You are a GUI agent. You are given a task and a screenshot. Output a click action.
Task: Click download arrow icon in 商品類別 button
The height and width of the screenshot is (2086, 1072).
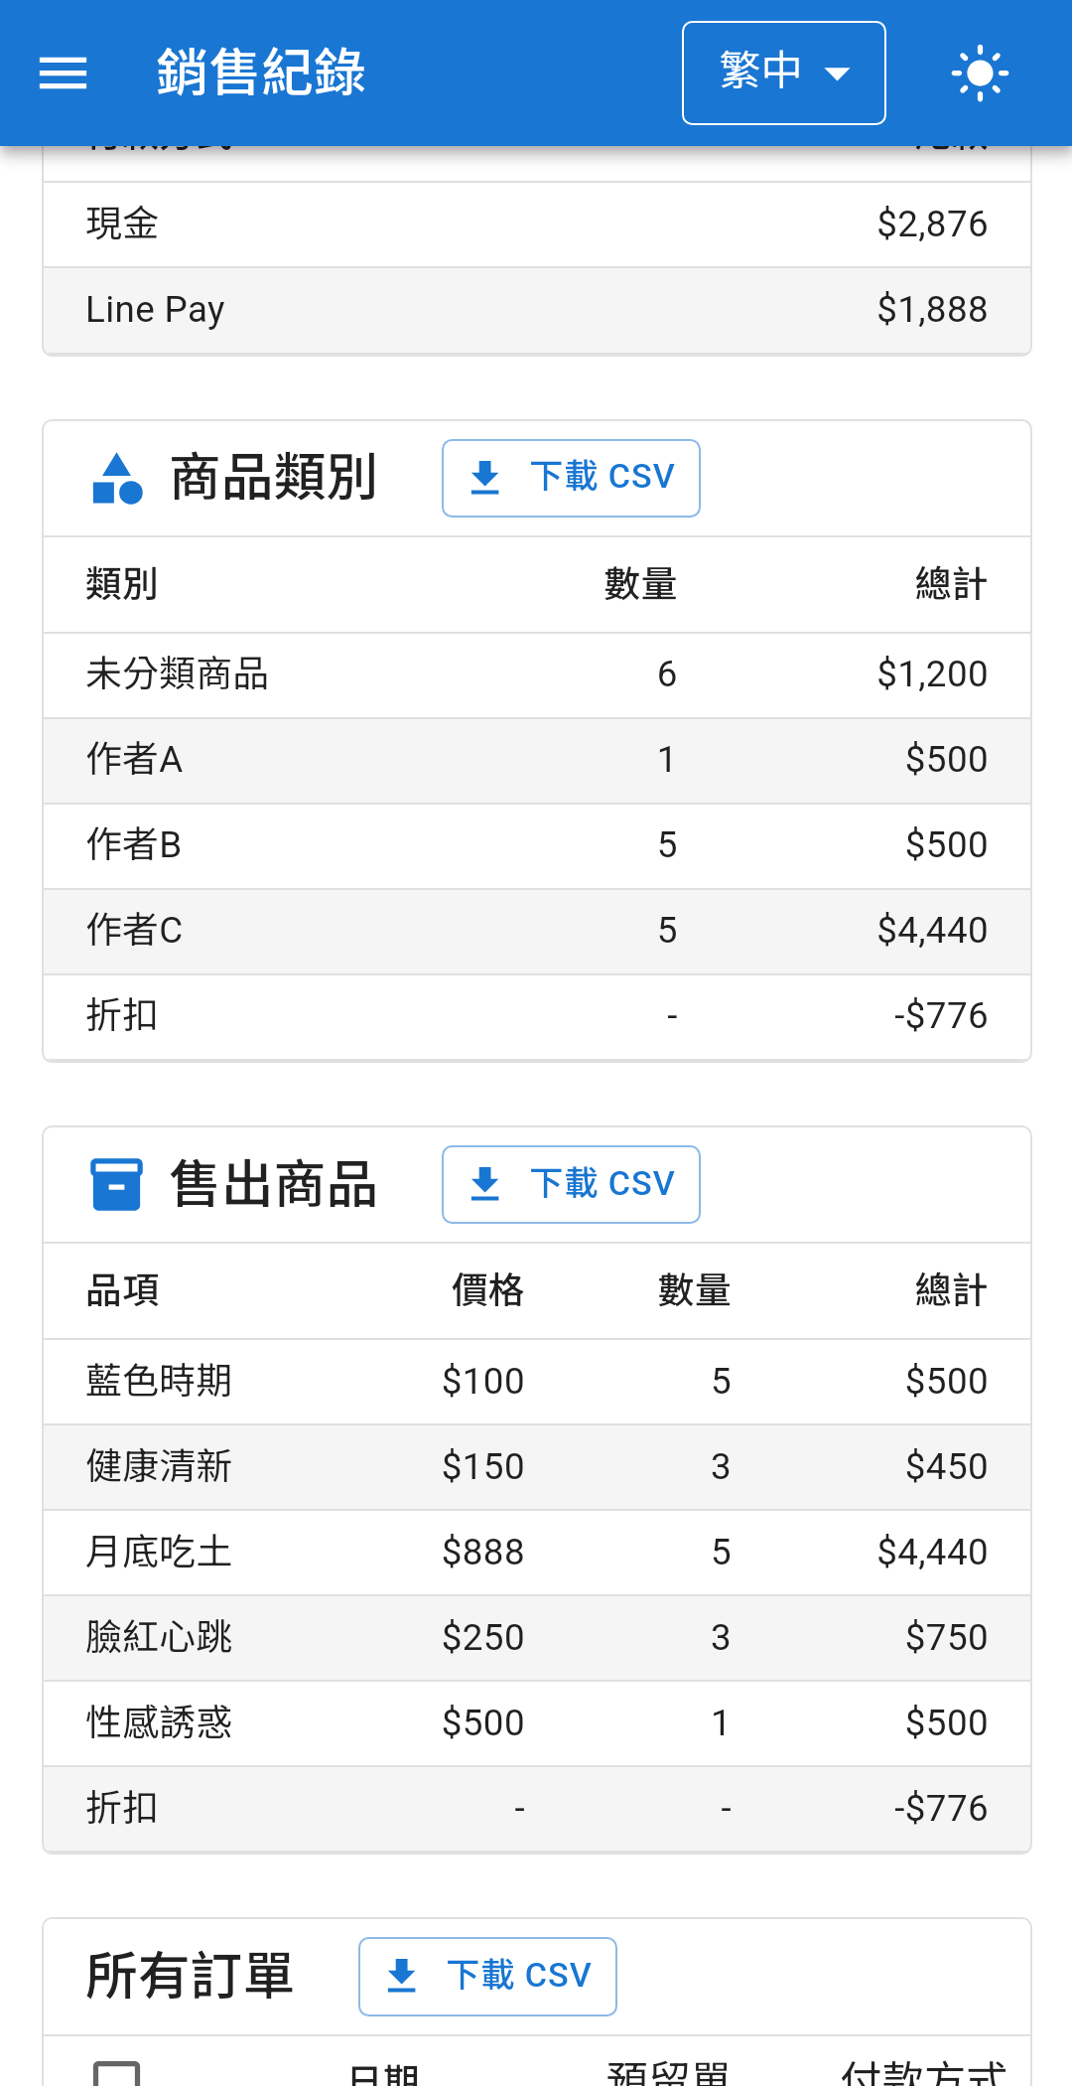pyautogui.click(x=485, y=478)
